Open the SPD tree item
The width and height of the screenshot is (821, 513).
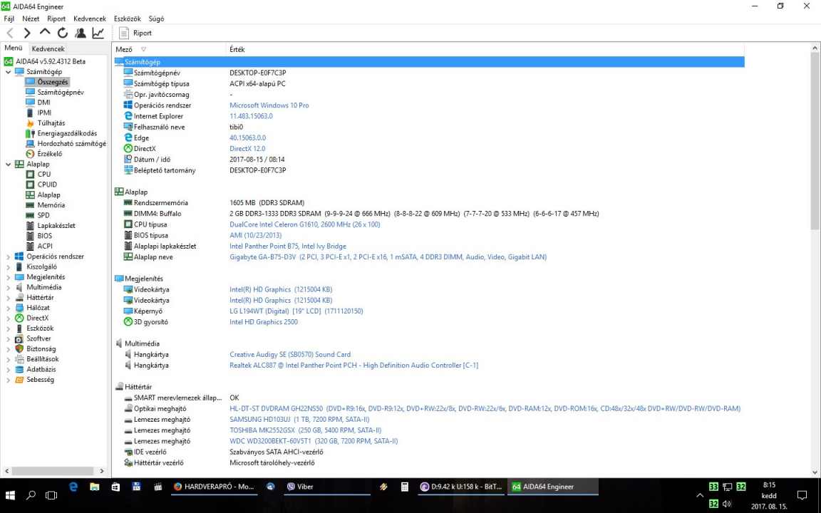(43, 215)
